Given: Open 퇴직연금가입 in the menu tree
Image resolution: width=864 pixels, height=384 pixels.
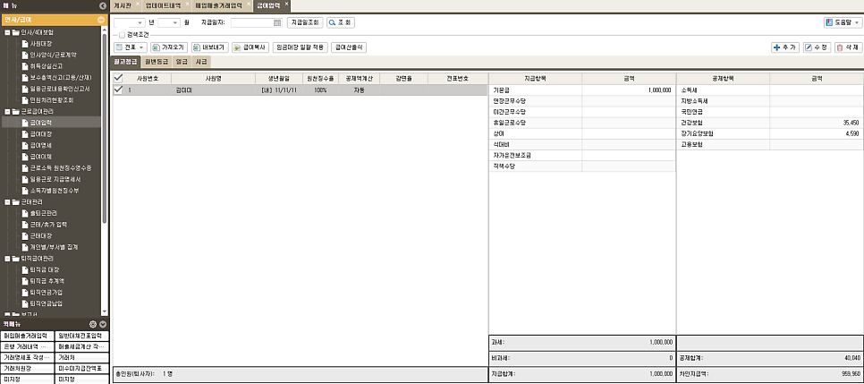Looking at the screenshot, I should 46,293.
